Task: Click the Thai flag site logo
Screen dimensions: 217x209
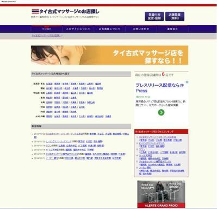Action: (x=65, y=11)
